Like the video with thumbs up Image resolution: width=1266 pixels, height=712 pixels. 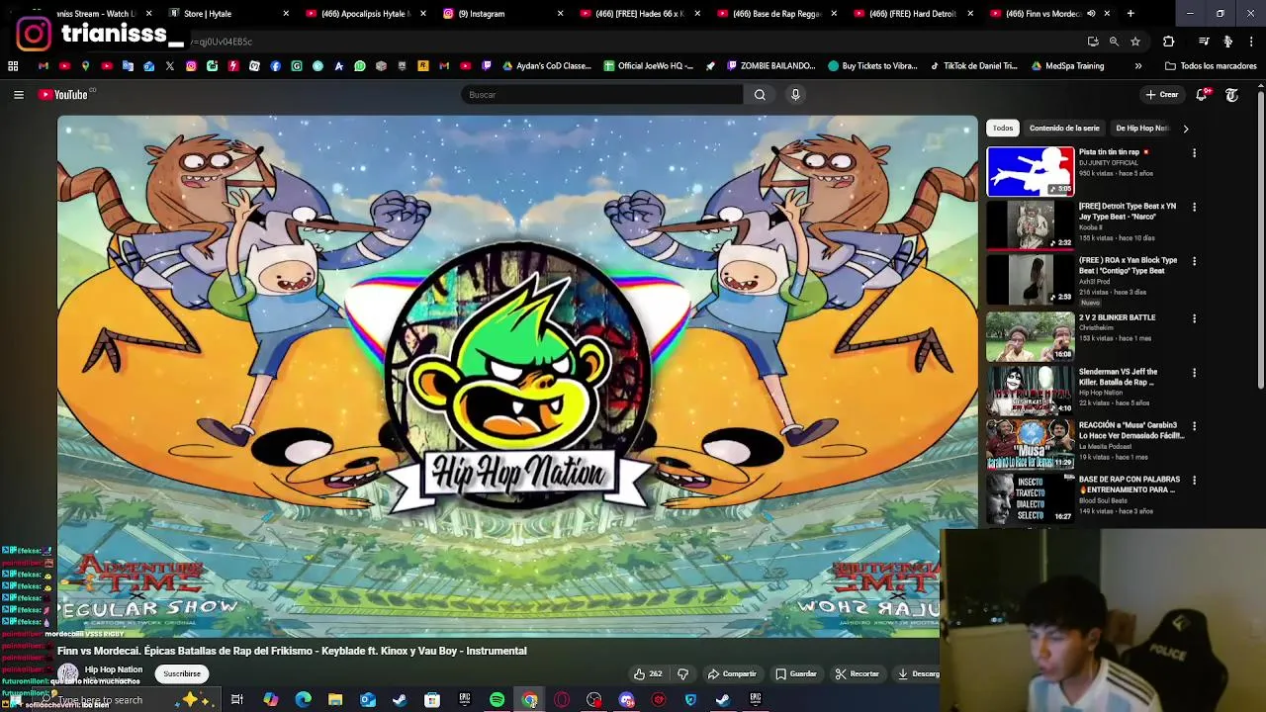648,674
